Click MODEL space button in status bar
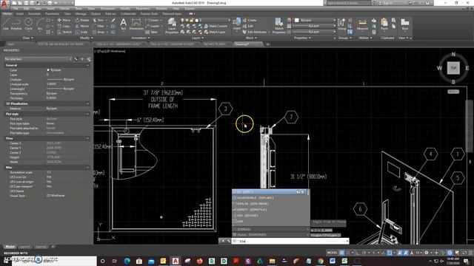Screen dimensions: 474x266 click(x=333, y=253)
